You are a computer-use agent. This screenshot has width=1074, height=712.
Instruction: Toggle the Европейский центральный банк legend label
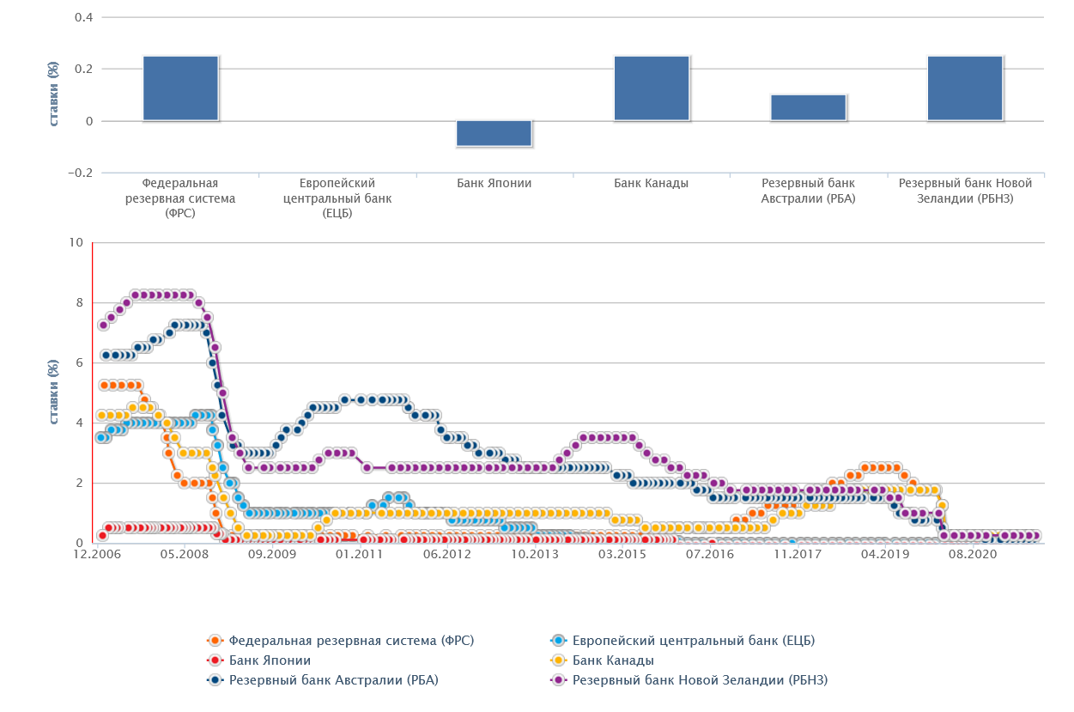(x=693, y=641)
